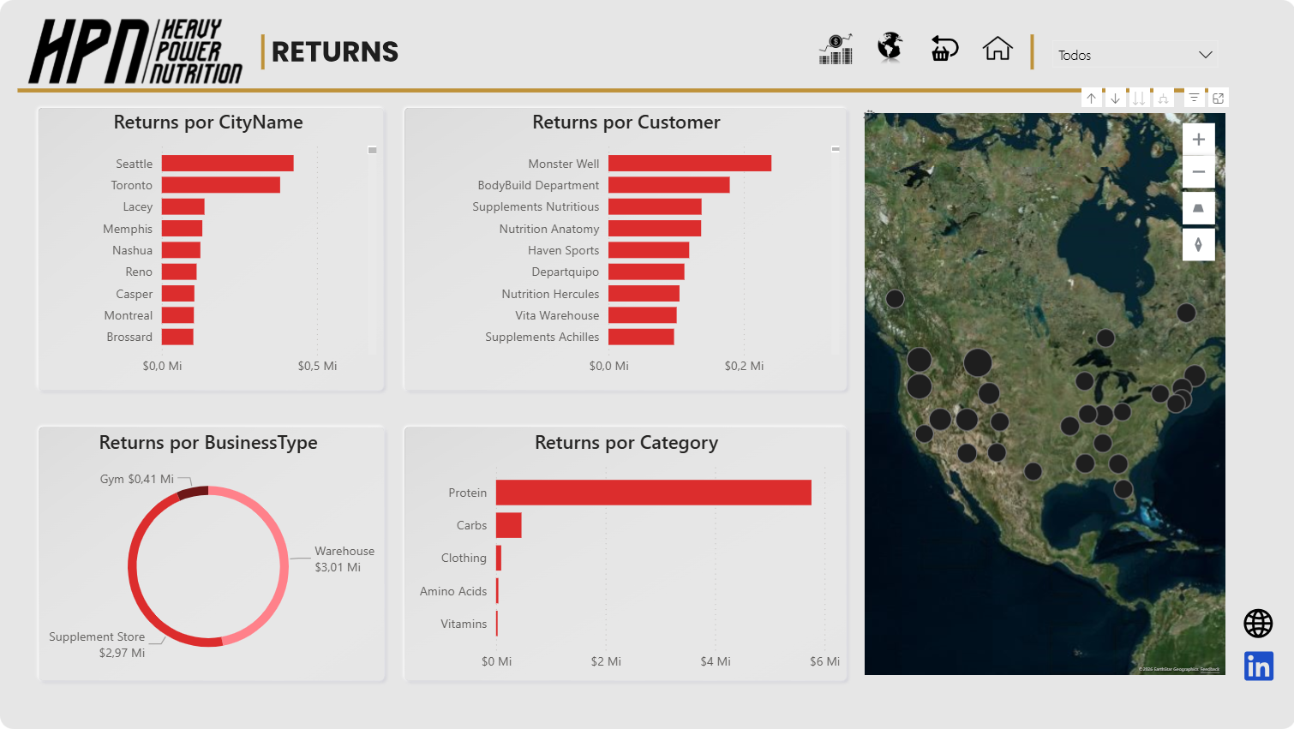1294x729 pixels.
Task: Zoom out on the map
Action: pos(1199,171)
